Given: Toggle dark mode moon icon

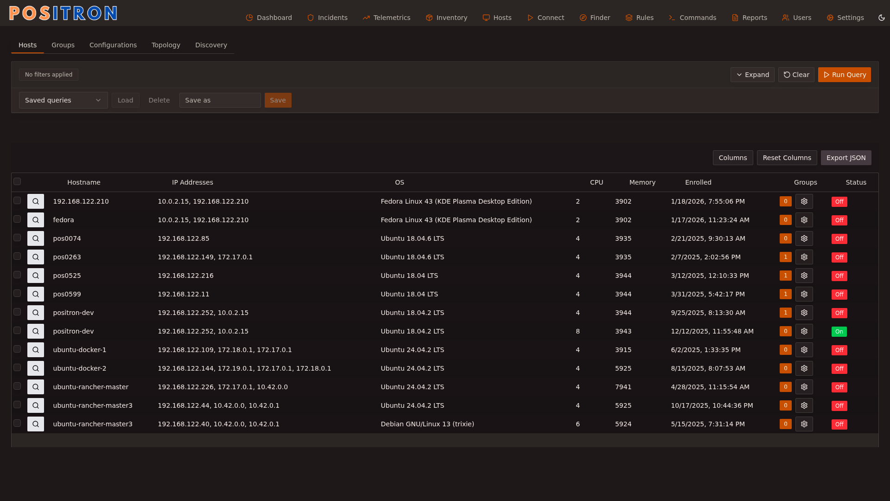Looking at the screenshot, I should tap(881, 18).
